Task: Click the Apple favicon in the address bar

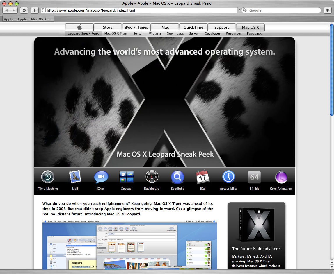Action: point(44,10)
